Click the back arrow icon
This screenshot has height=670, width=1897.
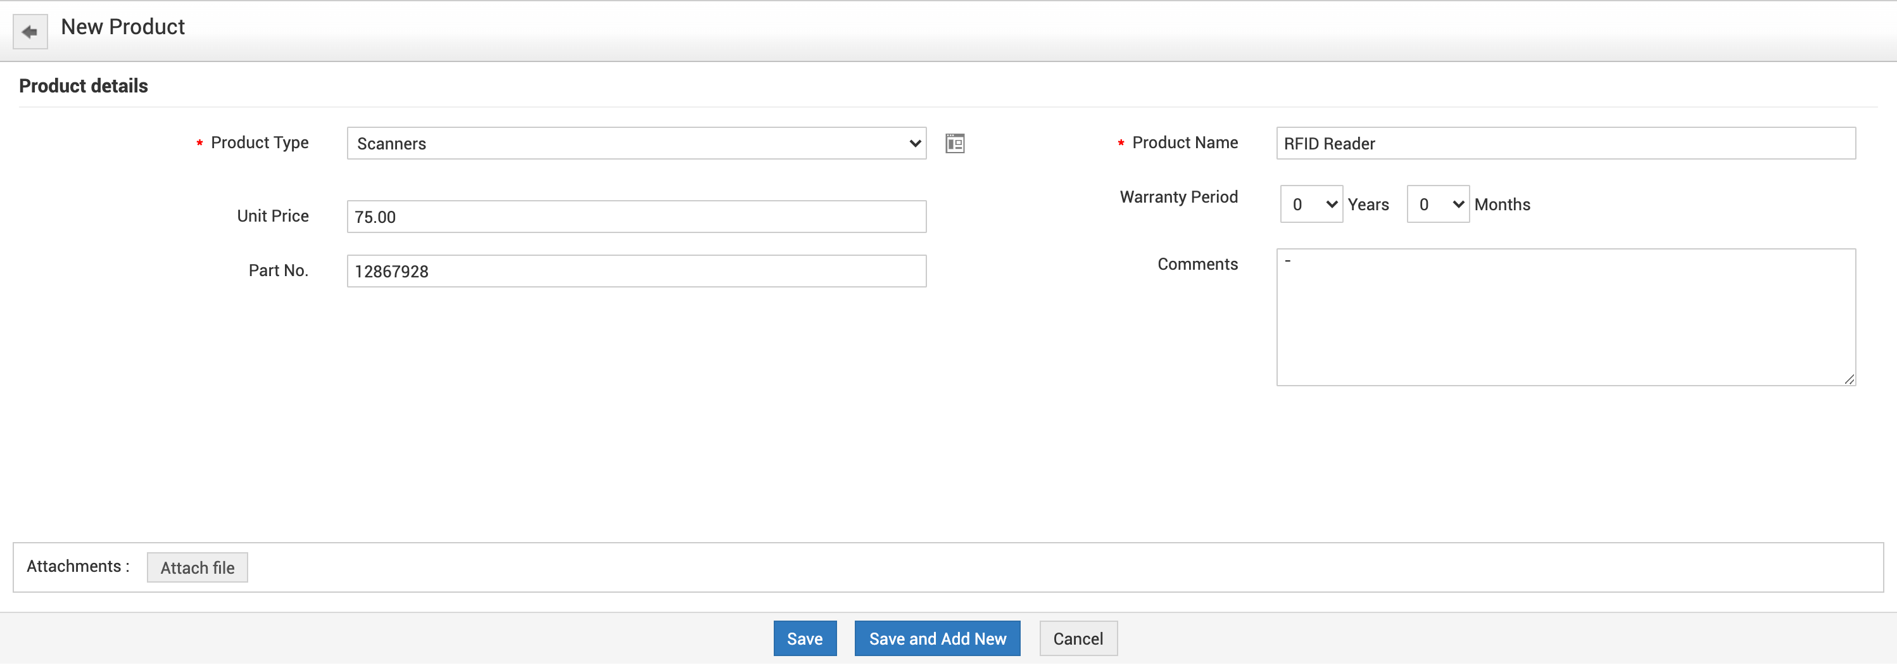click(x=30, y=32)
